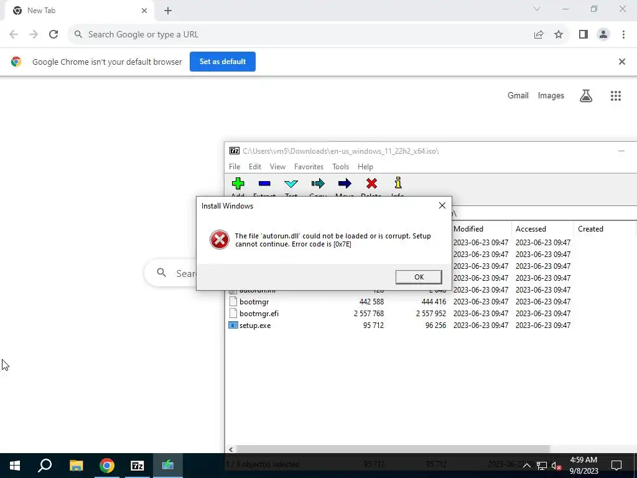Open the notification center icon
The image size is (637, 478).
tap(616, 466)
